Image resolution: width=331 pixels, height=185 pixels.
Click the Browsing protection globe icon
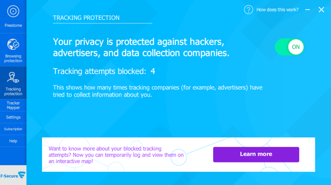coord(13,44)
